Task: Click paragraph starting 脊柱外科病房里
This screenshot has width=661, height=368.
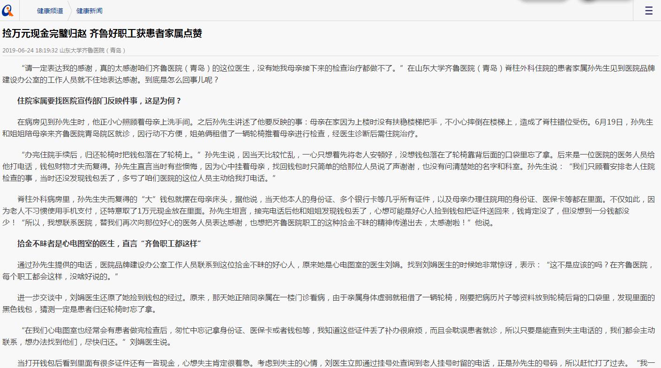Action: pyautogui.click(x=328, y=211)
